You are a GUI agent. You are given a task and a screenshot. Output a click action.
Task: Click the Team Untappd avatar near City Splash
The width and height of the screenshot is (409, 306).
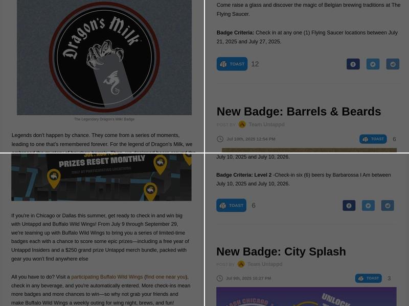pyautogui.click(x=241, y=264)
